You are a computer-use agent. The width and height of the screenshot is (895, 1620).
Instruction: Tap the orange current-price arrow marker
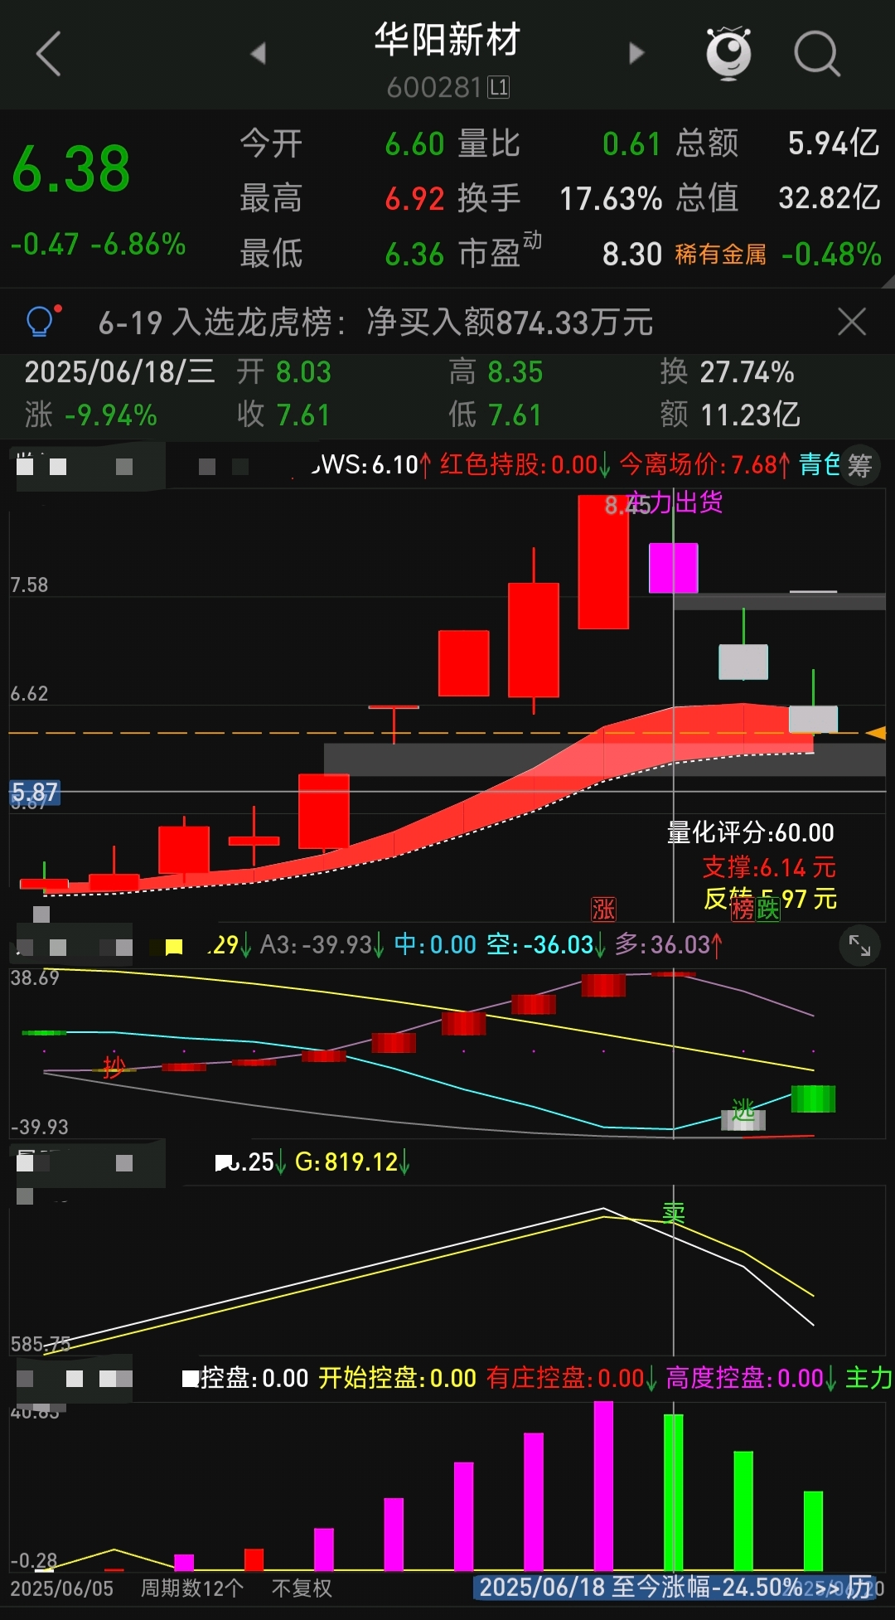(875, 733)
